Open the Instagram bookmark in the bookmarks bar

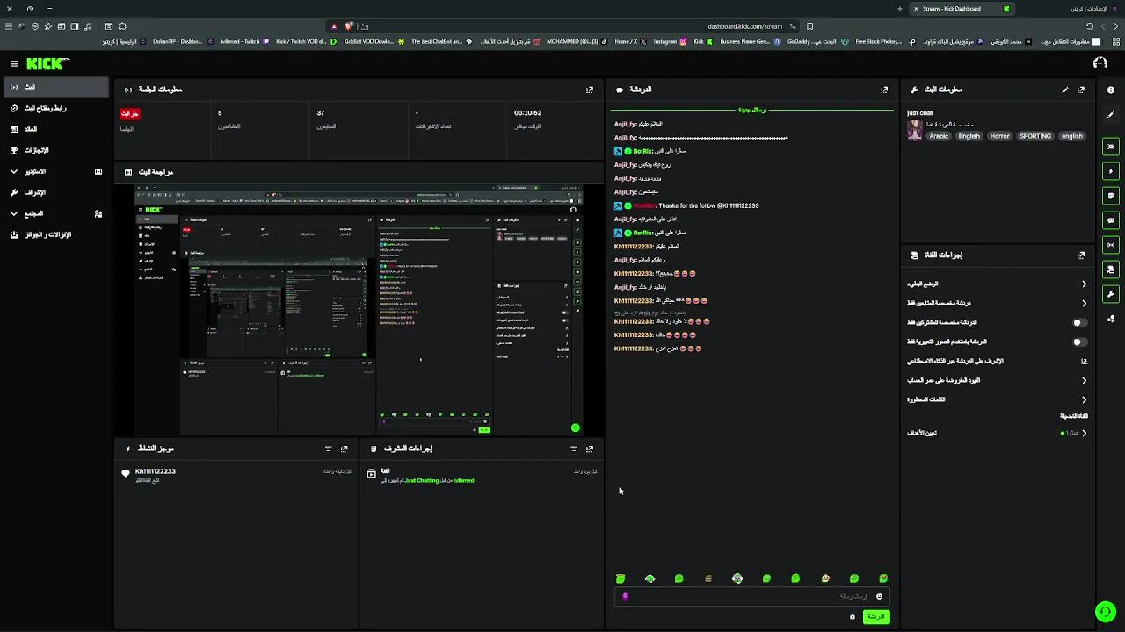tap(669, 41)
